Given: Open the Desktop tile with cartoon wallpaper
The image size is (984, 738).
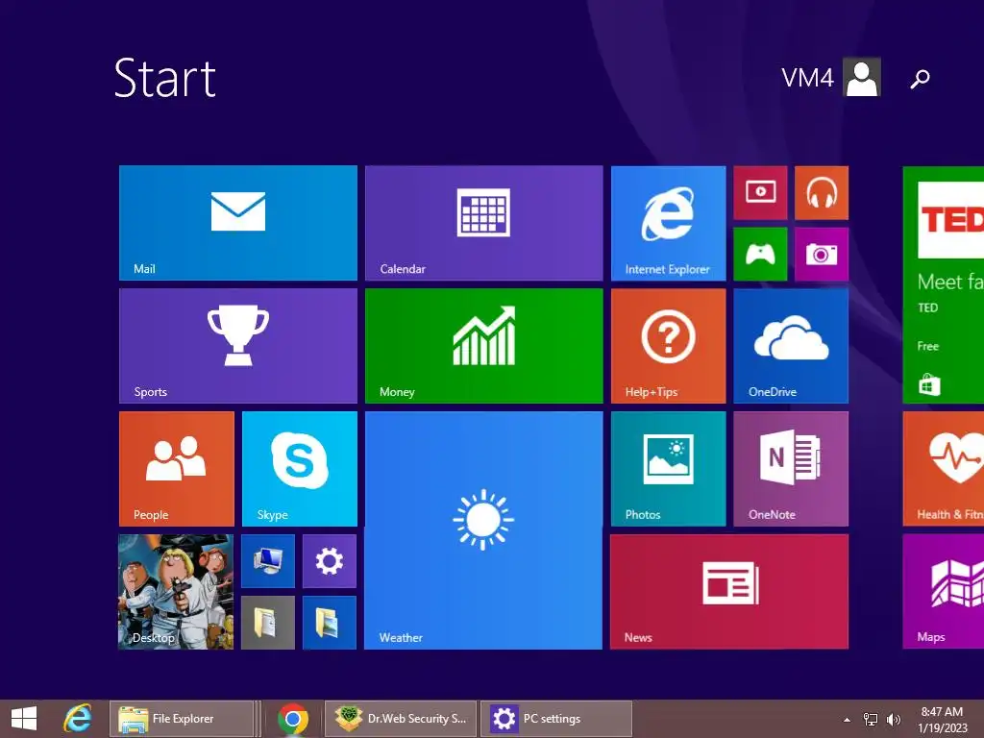Looking at the screenshot, I should click(x=176, y=592).
